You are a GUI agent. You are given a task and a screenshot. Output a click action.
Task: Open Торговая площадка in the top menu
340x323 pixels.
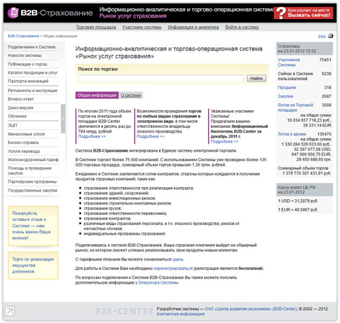[x=96, y=27]
